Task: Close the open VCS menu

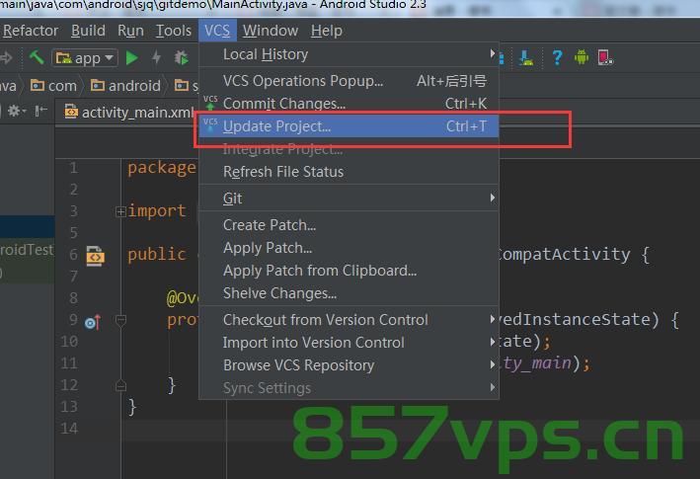Action: click(x=217, y=31)
